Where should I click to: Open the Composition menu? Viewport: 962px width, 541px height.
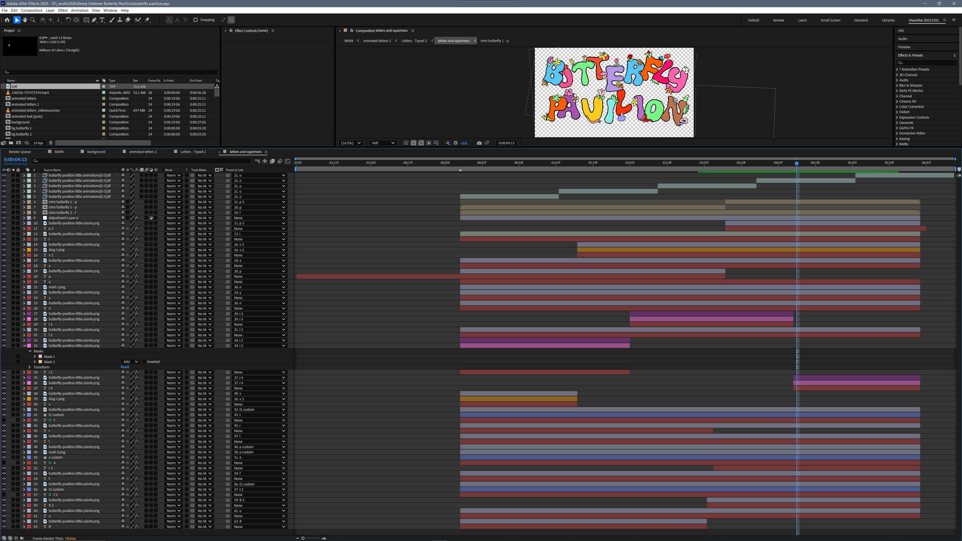tap(32, 10)
